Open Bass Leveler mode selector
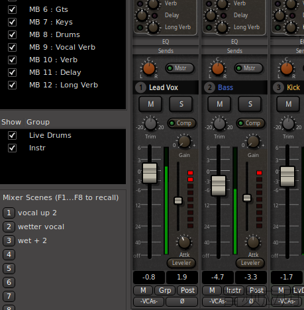 pyautogui.click(x=250, y=263)
